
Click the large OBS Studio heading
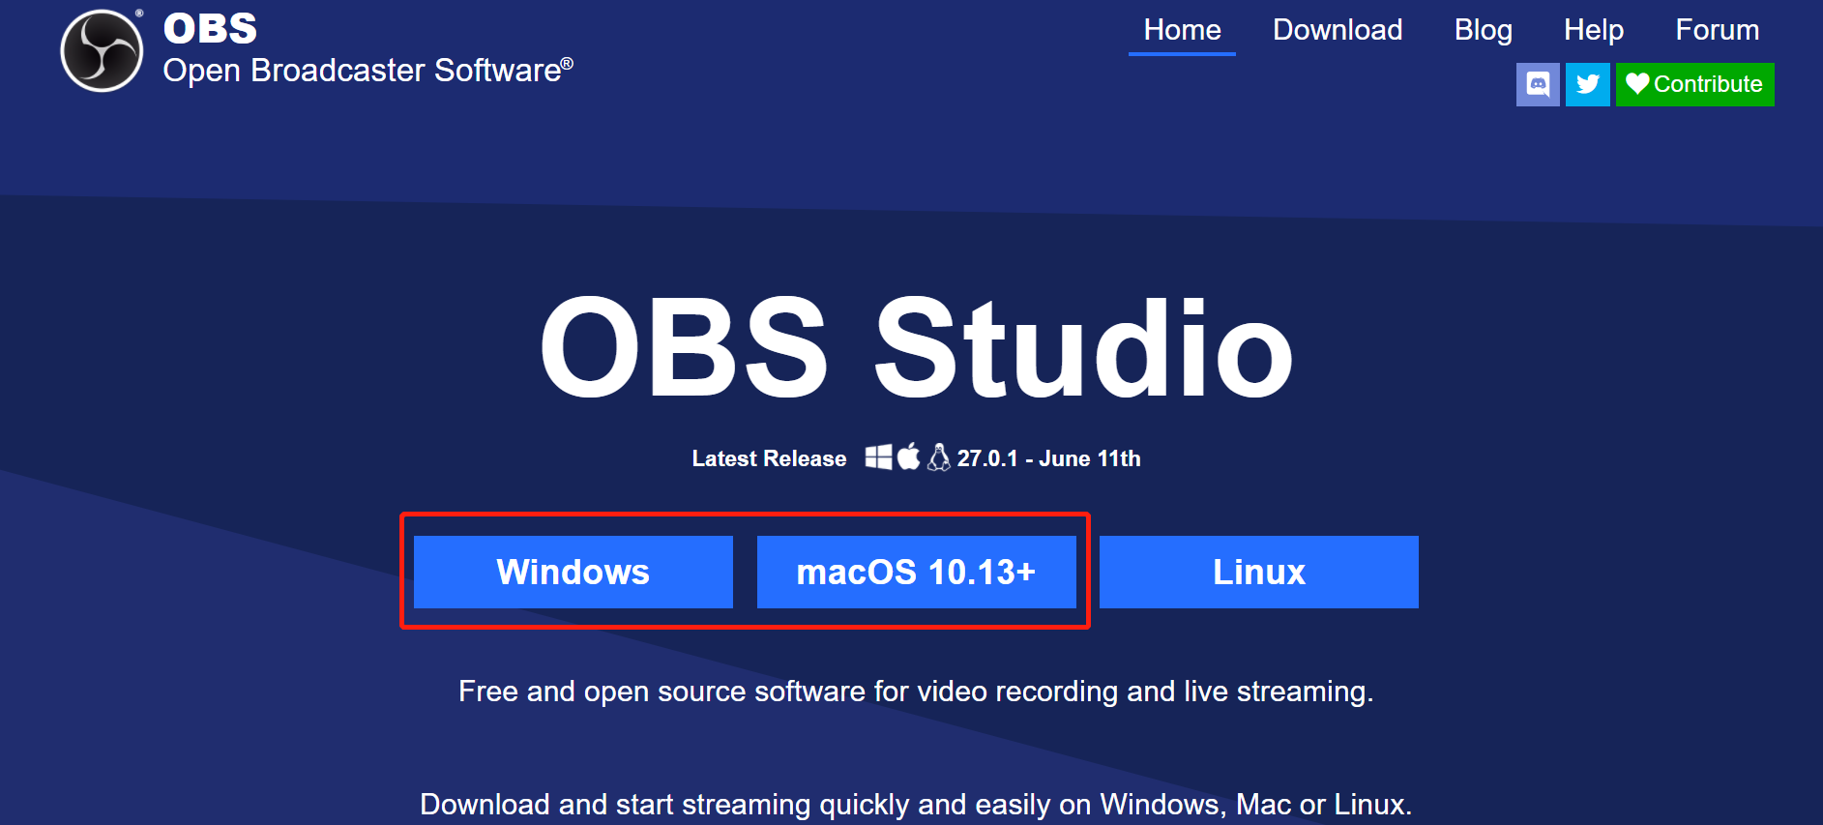pyautogui.click(x=916, y=348)
